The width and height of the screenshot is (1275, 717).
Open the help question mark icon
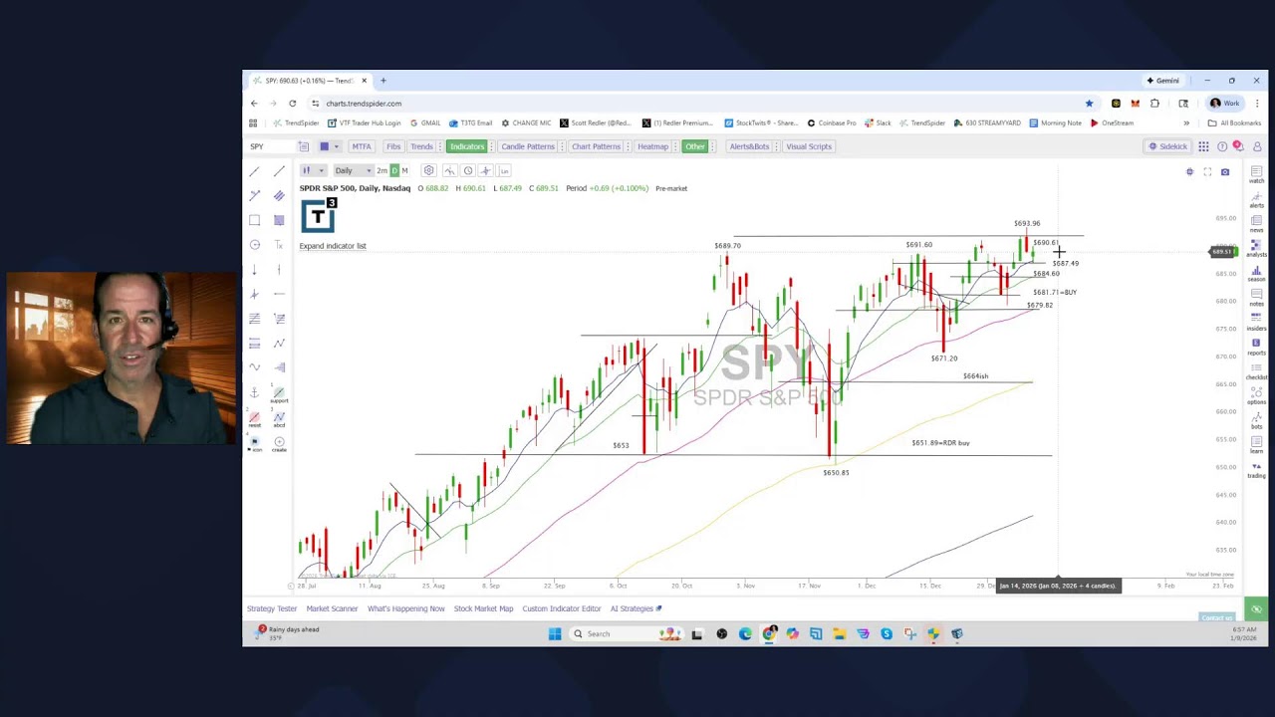pyautogui.click(x=1222, y=146)
